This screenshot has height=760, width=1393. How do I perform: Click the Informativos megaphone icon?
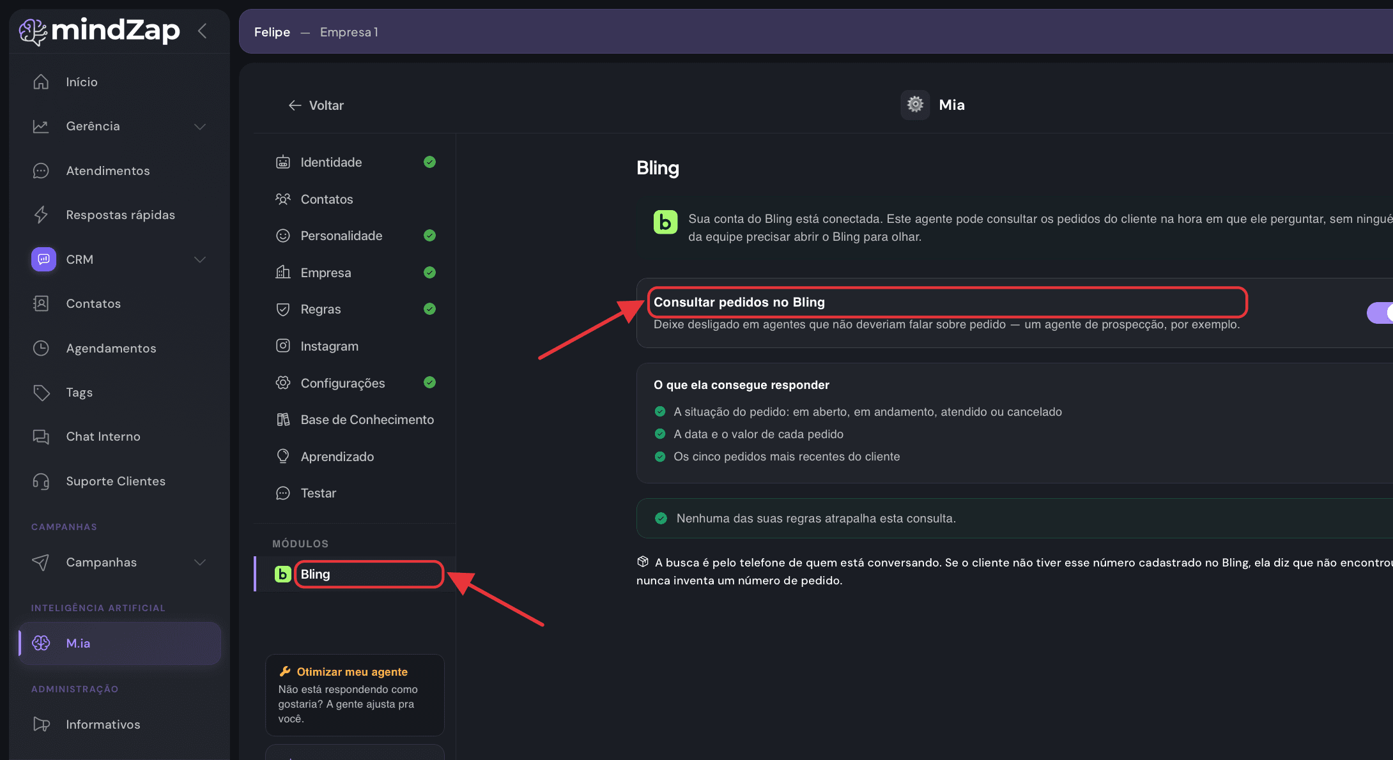pos(41,724)
